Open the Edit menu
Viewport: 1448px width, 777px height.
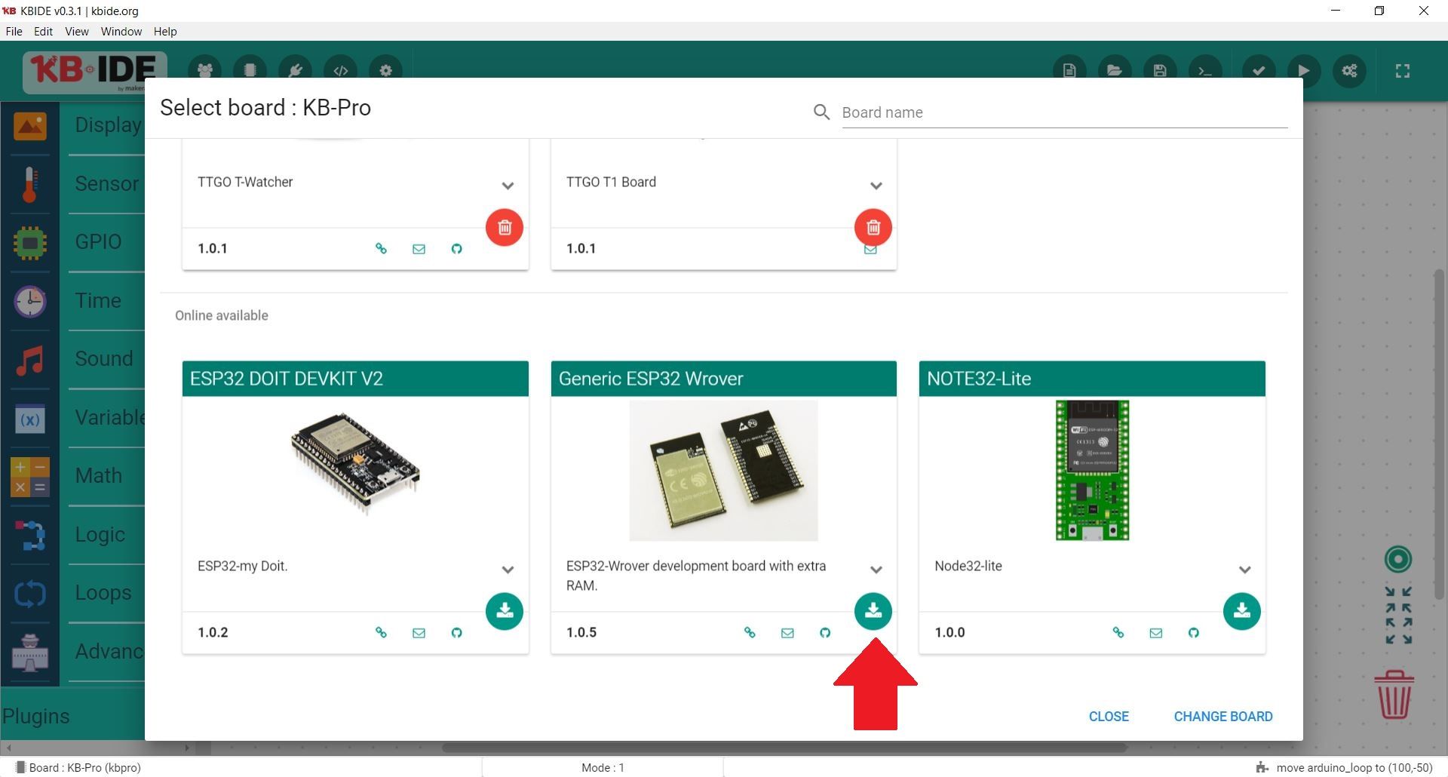[x=42, y=31]
